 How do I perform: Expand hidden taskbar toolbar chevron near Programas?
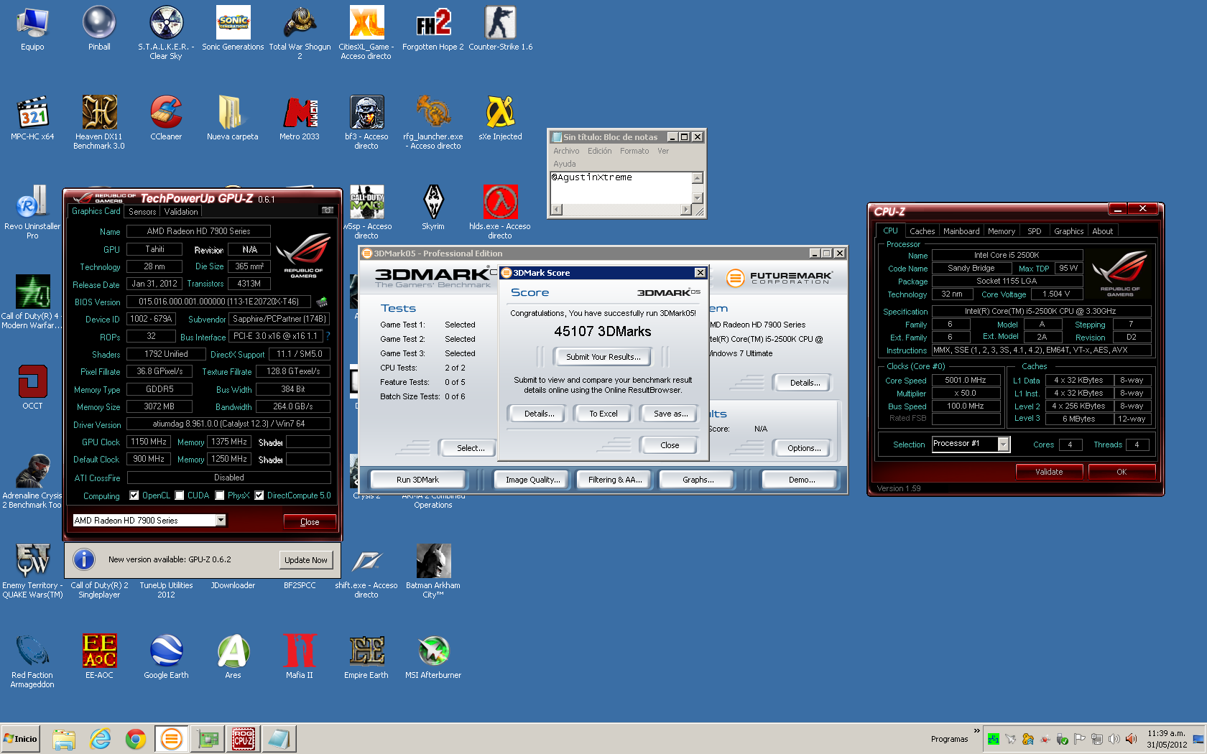(976, 730)
